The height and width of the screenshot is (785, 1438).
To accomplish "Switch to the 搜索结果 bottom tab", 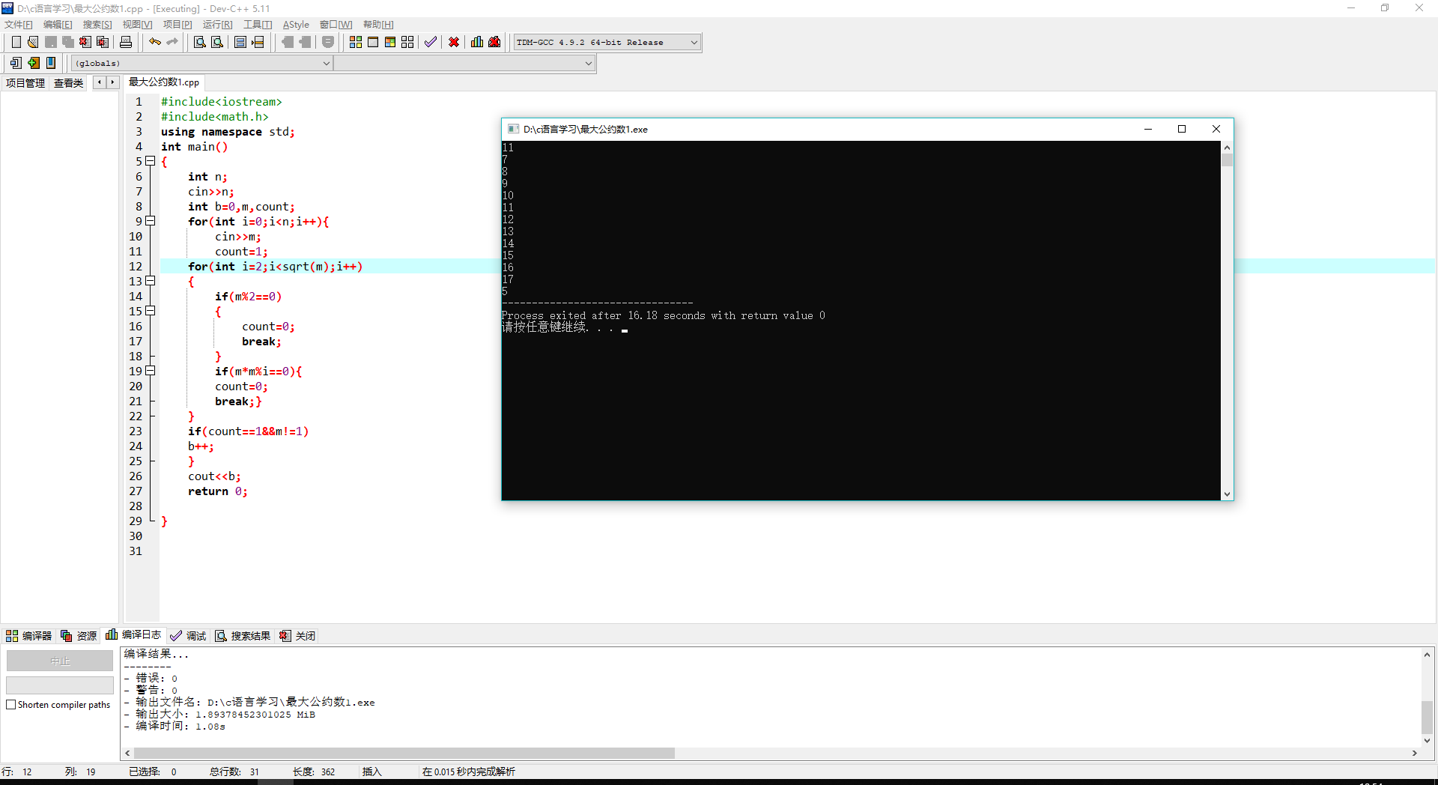I will (243, 636).
